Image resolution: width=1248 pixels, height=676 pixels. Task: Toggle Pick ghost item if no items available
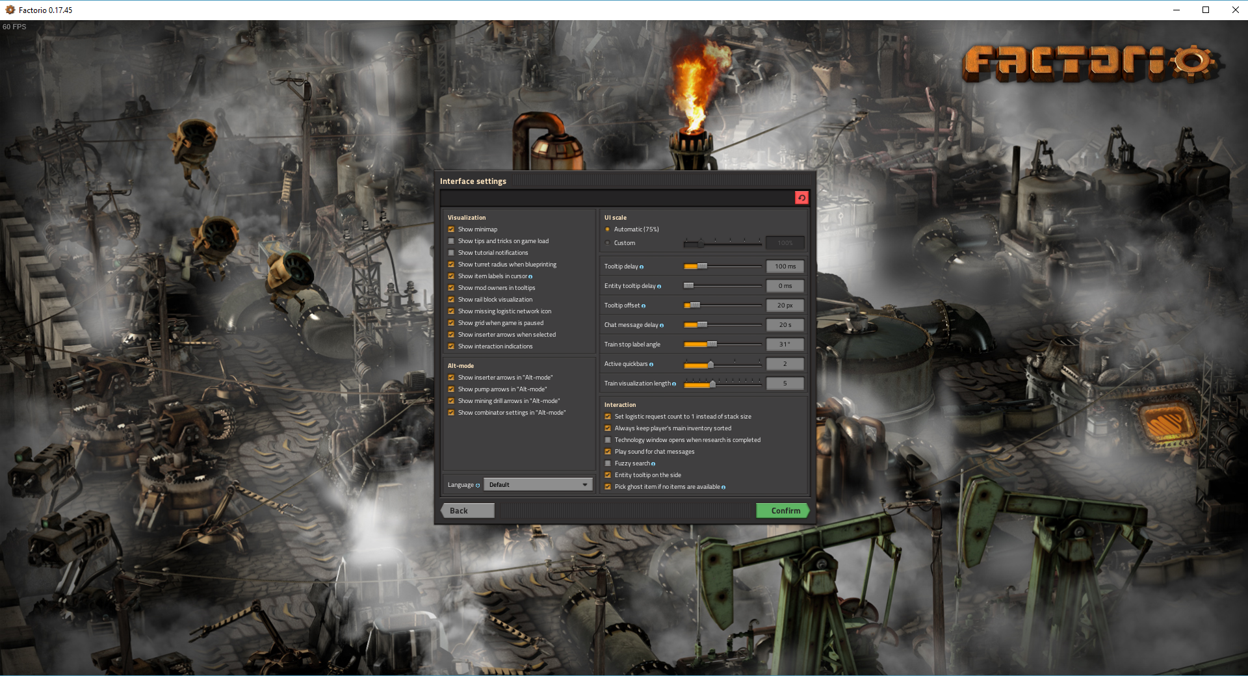[x=608, y=487]
